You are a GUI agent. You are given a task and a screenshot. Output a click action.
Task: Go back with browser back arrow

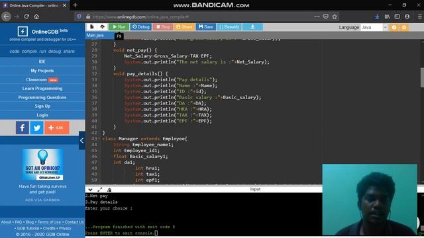6,17
